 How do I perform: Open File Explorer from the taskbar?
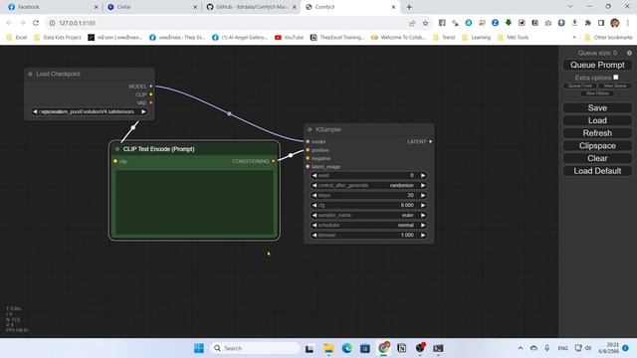[328, 348]
